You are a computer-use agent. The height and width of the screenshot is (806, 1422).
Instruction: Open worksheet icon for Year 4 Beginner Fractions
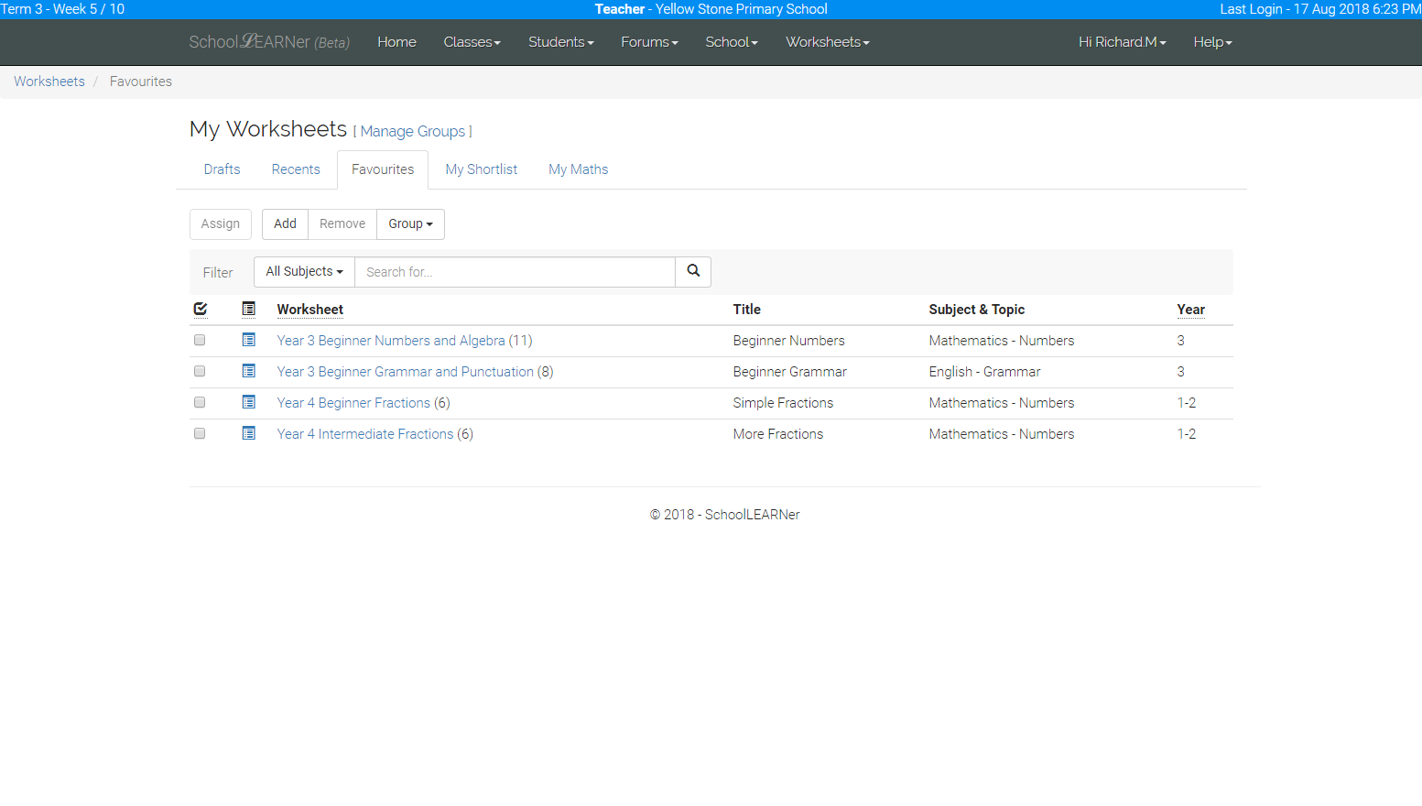[x=249, y=402]
